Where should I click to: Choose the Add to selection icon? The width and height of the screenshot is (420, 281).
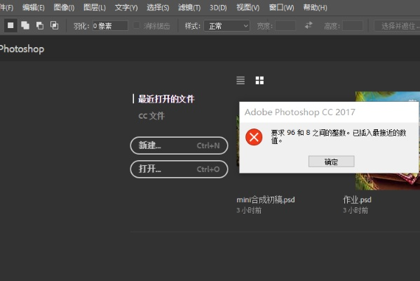pyautogui.click(x=25, y=25)
